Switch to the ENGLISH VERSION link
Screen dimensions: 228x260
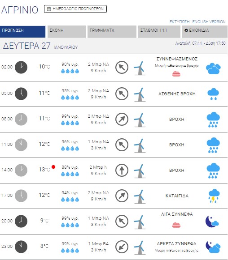coord(209,22)
